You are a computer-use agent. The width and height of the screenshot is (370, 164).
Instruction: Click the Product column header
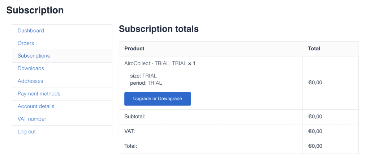point(134,49)
